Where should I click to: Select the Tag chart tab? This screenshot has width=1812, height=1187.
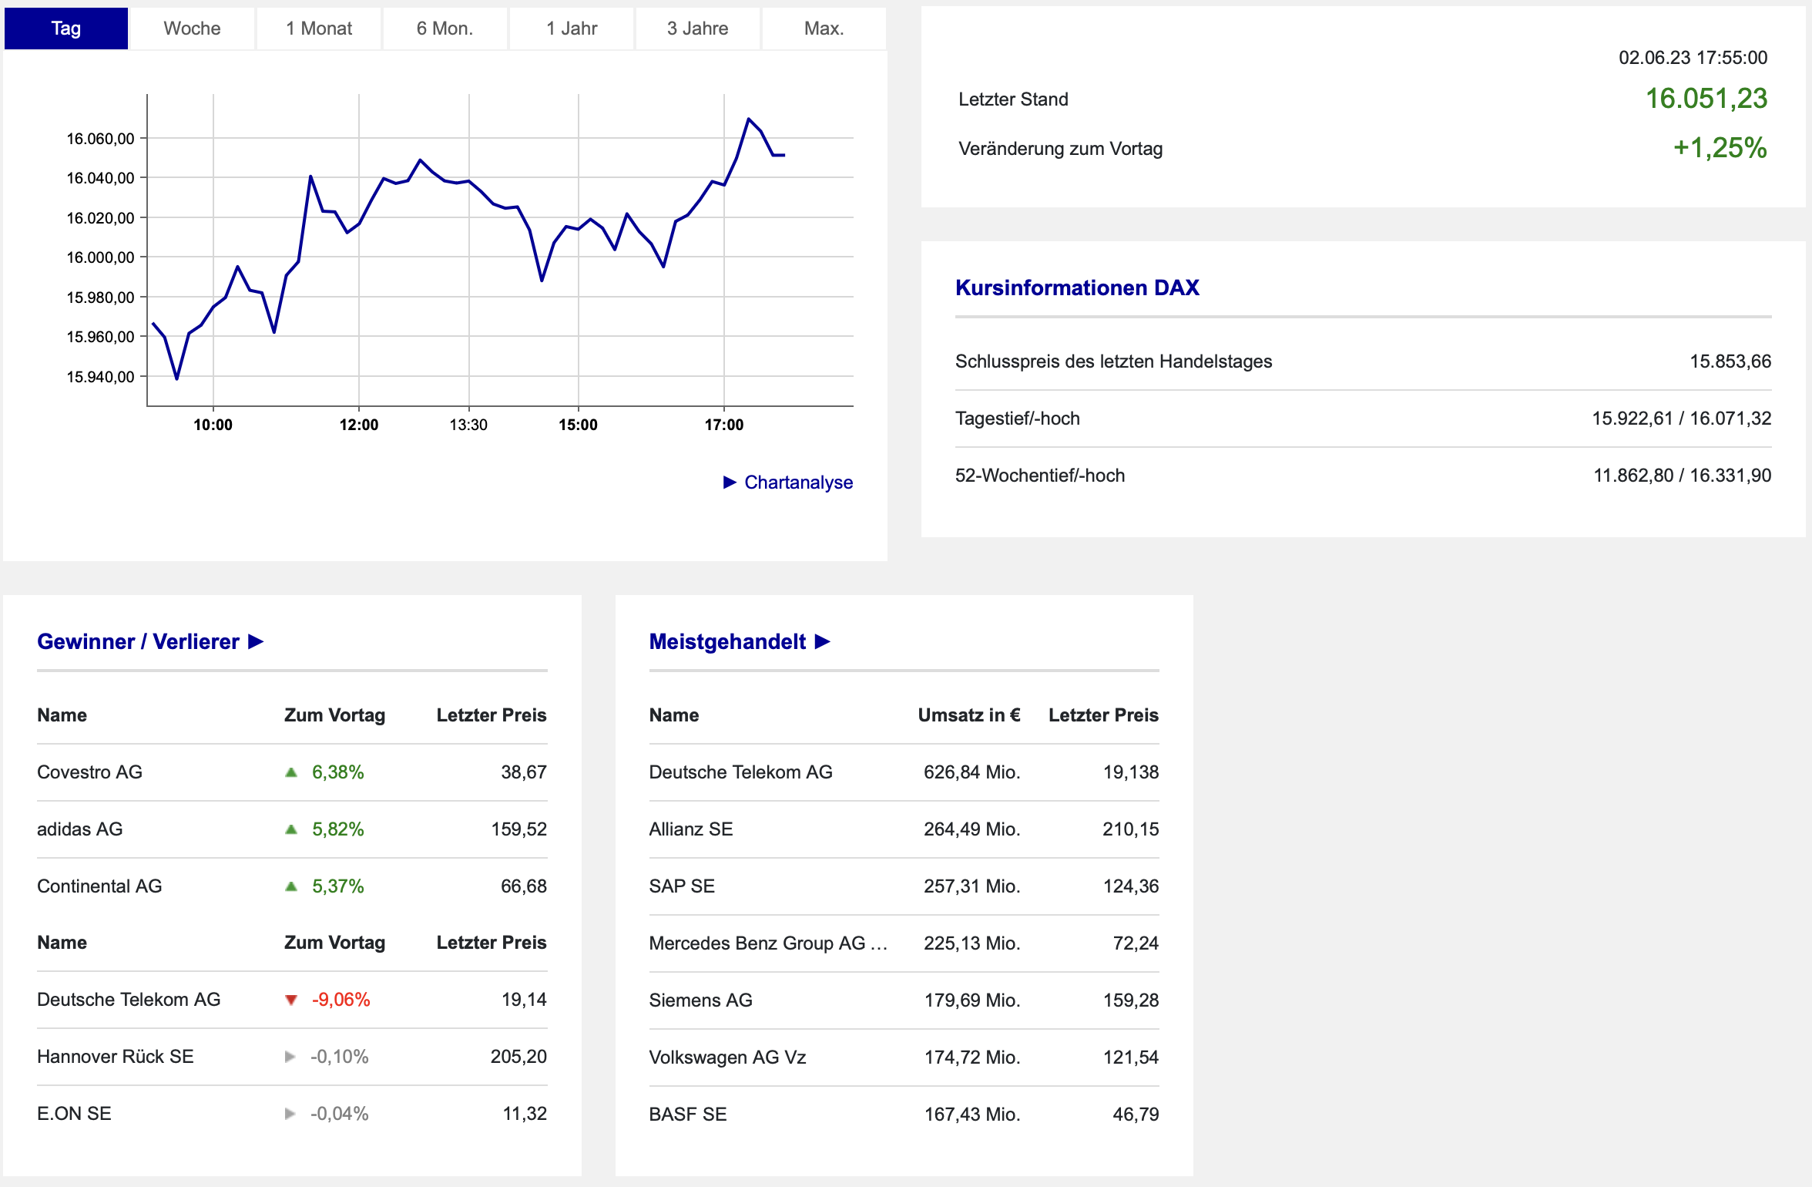point(66,29)
